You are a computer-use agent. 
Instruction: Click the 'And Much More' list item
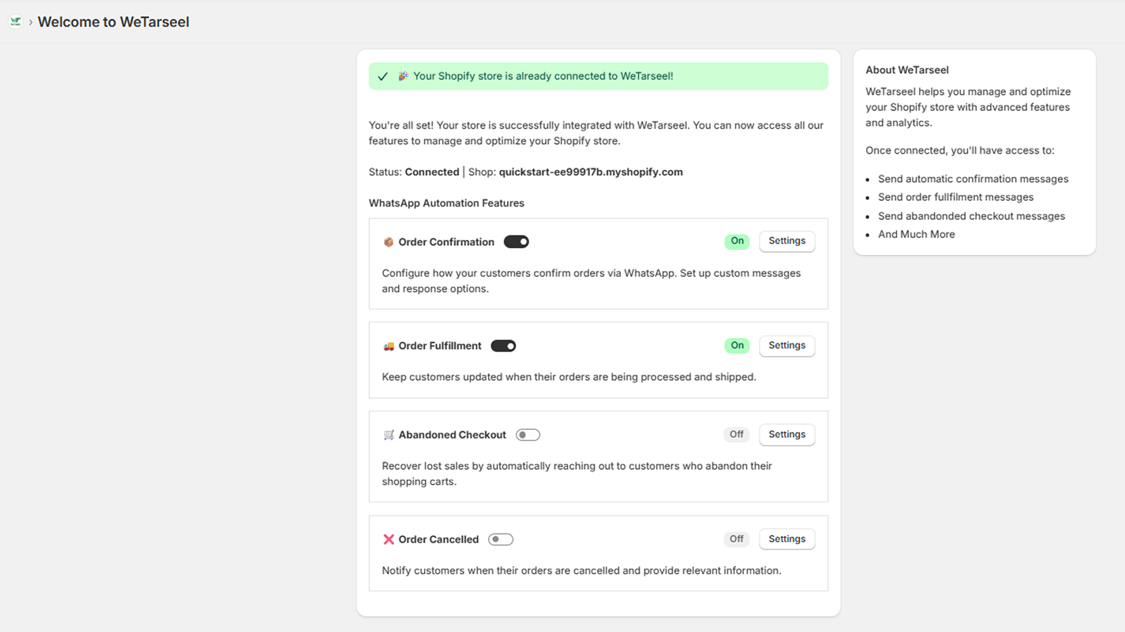(x=916, y=235)
